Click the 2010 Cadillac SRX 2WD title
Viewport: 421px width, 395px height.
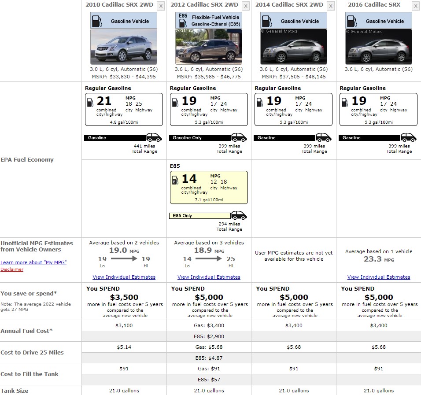119,4
